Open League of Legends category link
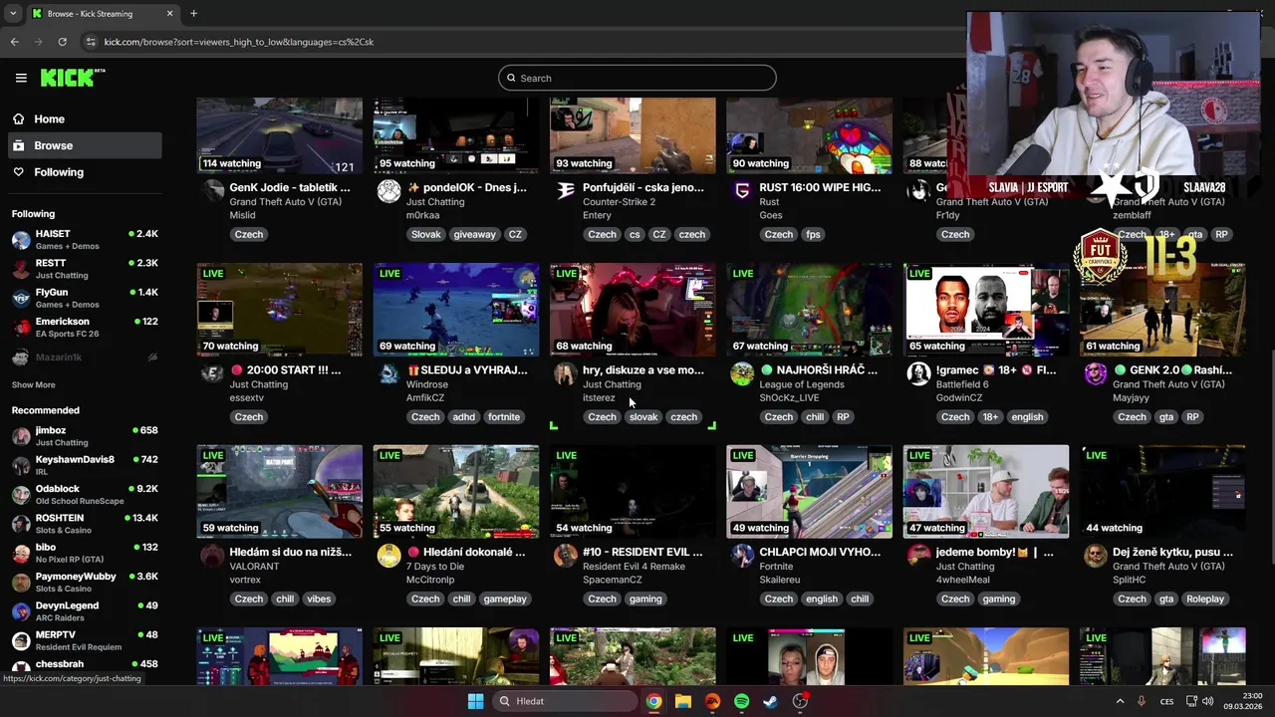Screen dimensions: 1275x717 (802, 384)
